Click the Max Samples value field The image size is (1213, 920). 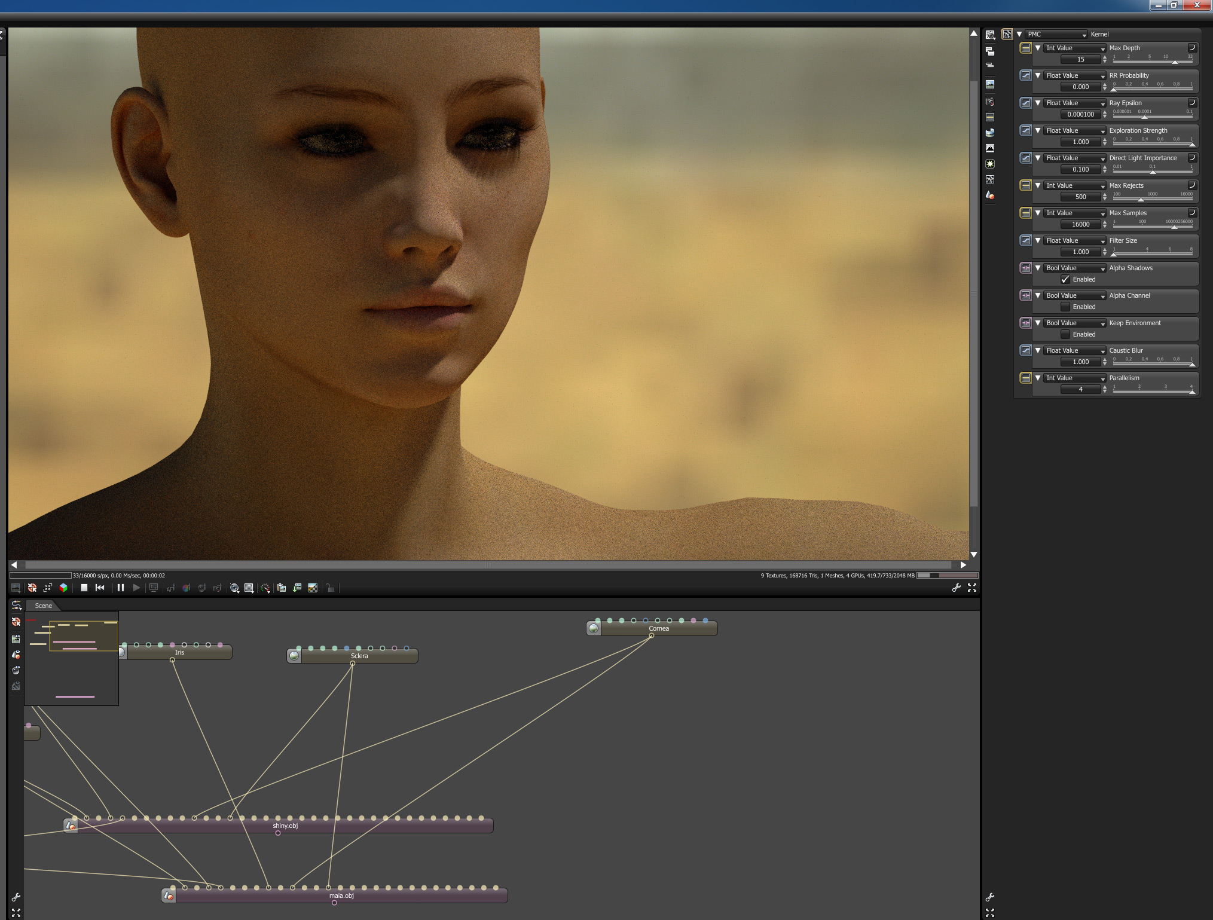point(1080,224)
